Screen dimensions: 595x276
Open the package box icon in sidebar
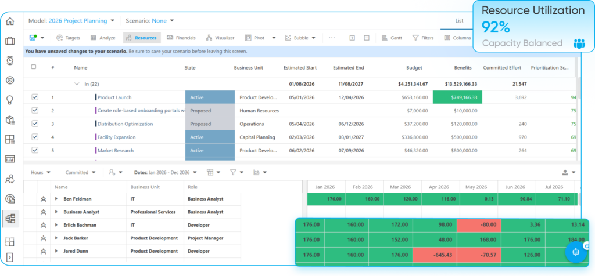coord(10,120)
